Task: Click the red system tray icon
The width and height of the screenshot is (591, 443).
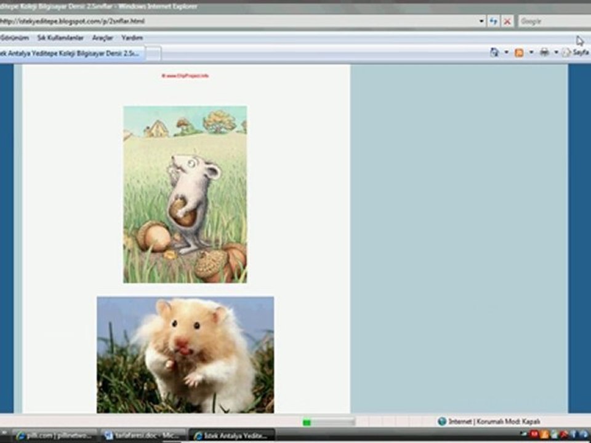Action: (534, 434)
